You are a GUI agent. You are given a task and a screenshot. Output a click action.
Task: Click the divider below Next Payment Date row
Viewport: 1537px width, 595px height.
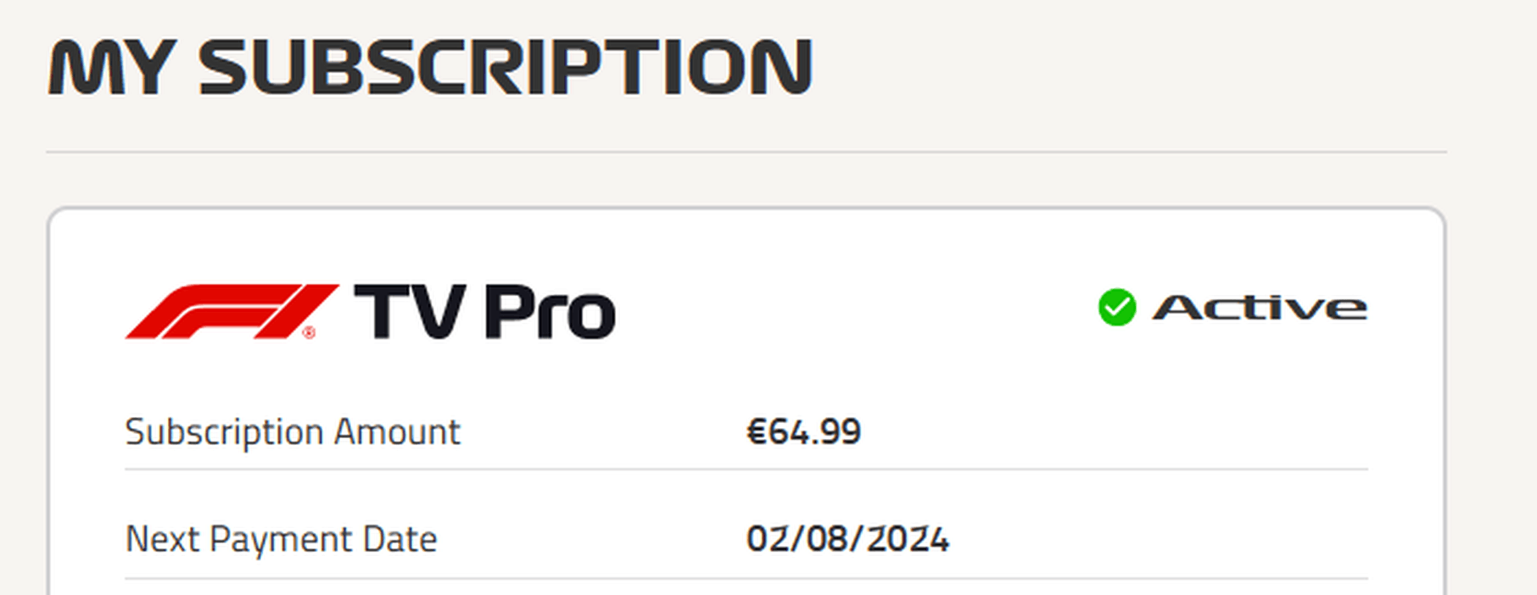pyautogui.click(x=746, y=579)
